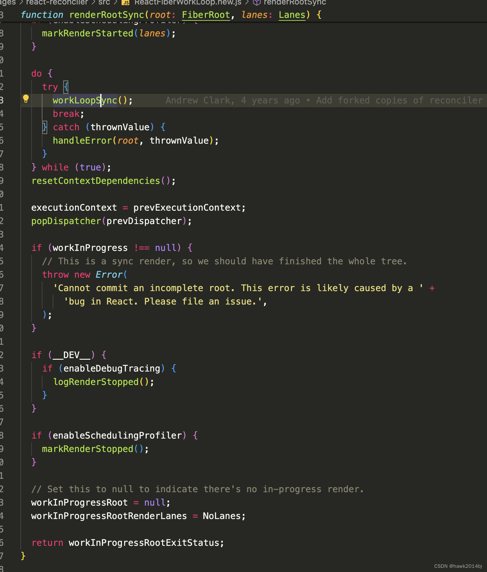
Task: Click executionContext variable assignment
Action: click(74, 207)
